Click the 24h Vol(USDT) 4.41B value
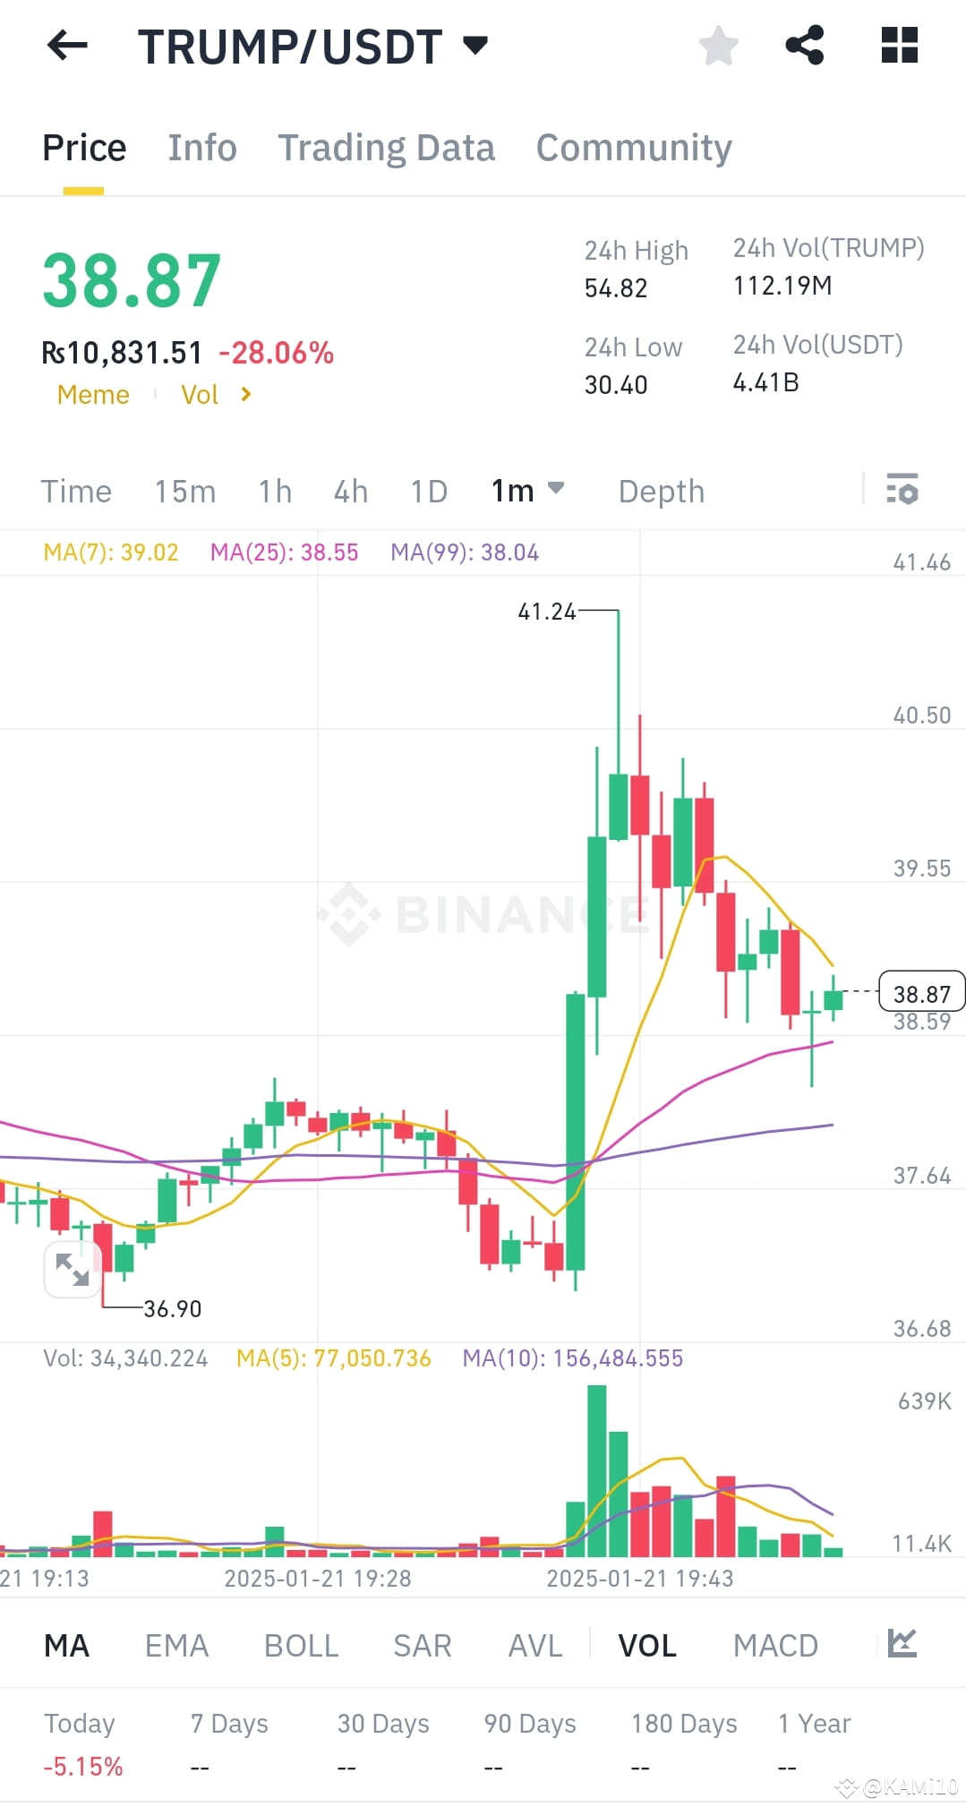Screen dimensions: 966x1807 coord(765,382)
